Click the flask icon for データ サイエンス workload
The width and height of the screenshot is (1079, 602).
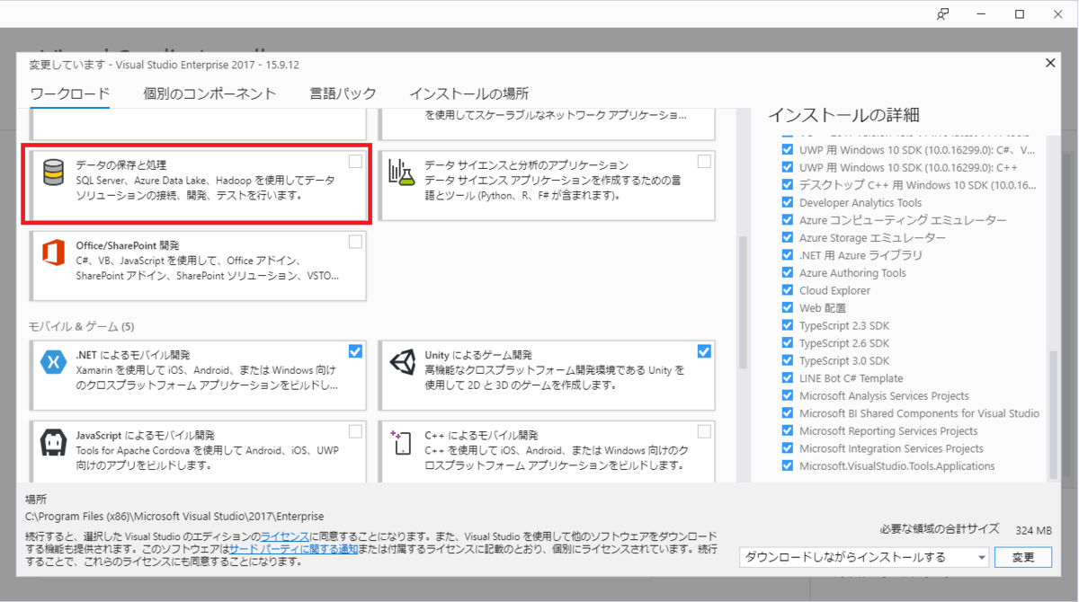tap(401, 173)
